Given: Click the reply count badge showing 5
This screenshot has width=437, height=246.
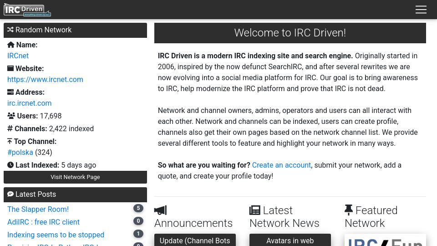Looking at the screenshot, I should tap(138, 208).
